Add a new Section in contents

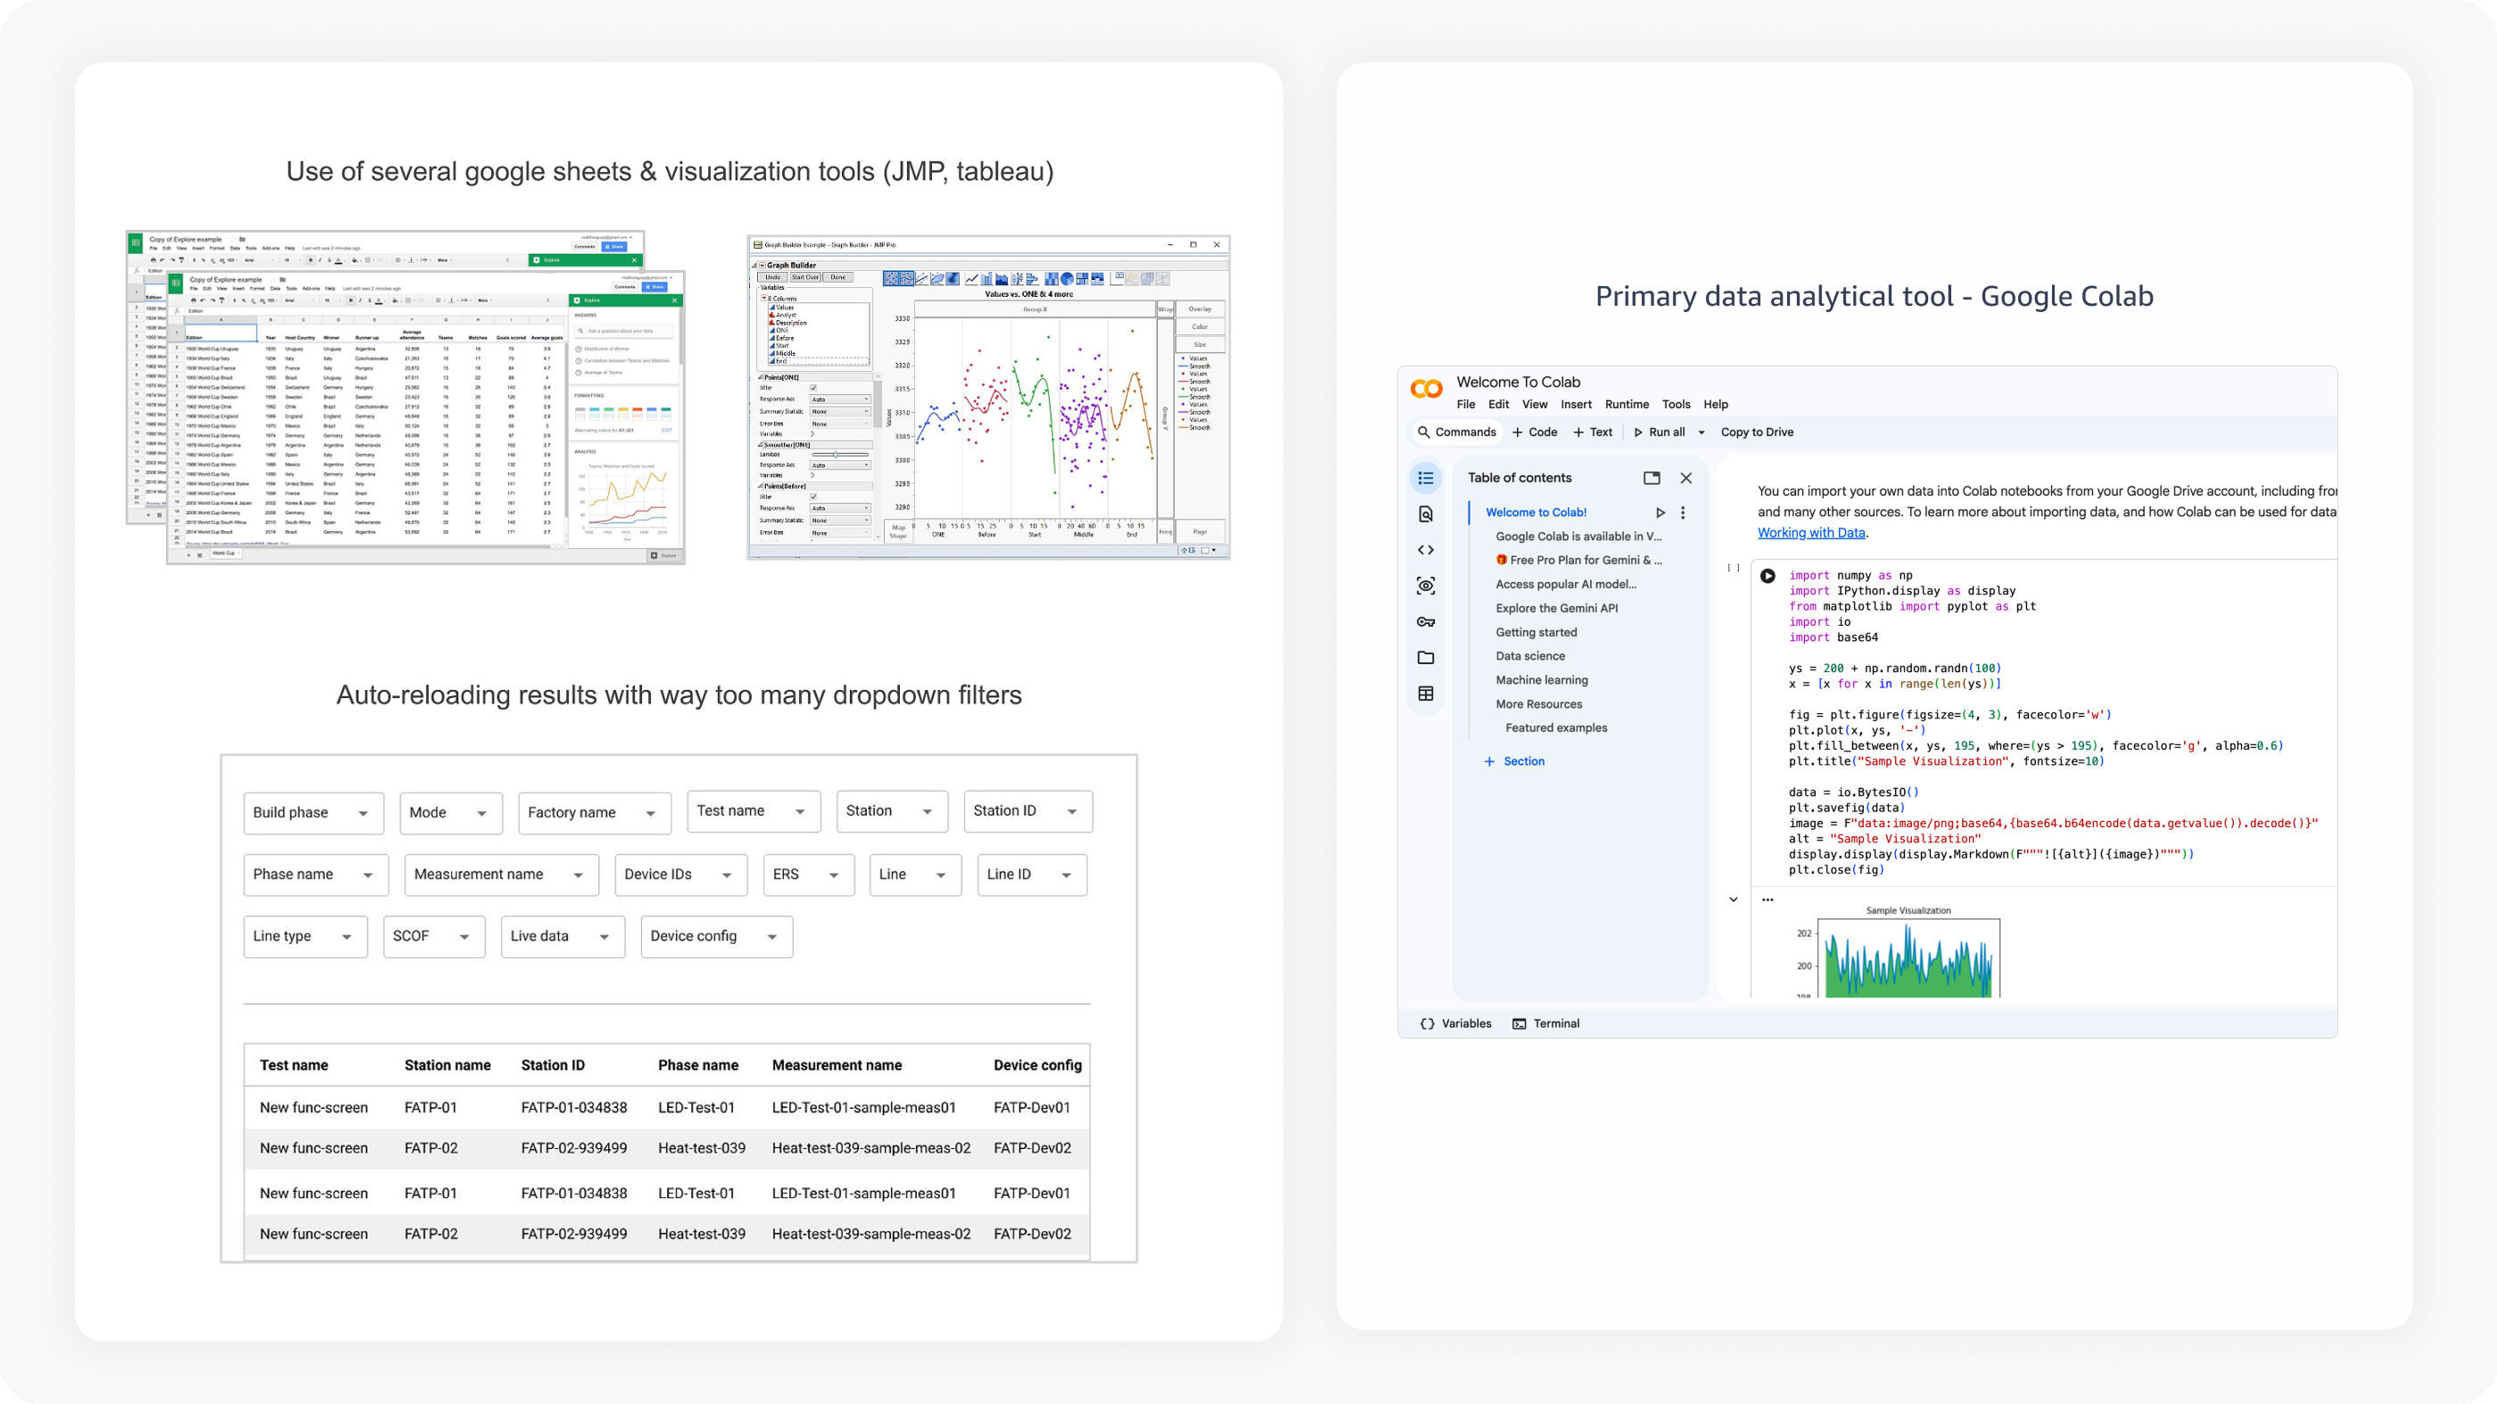click(1514, 761)
